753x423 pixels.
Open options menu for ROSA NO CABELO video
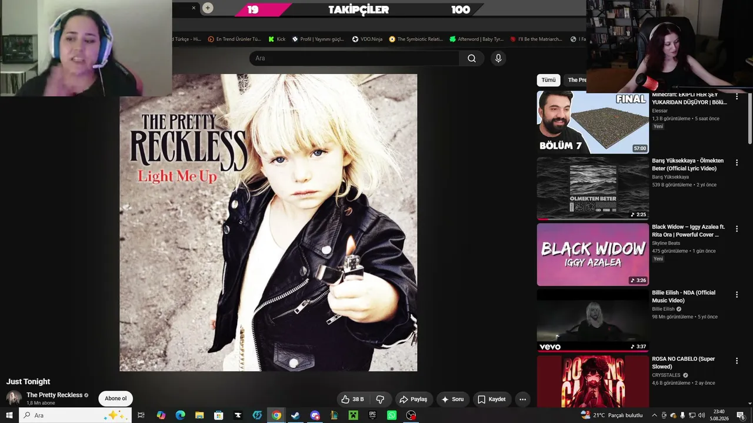(x=737, y=361)
